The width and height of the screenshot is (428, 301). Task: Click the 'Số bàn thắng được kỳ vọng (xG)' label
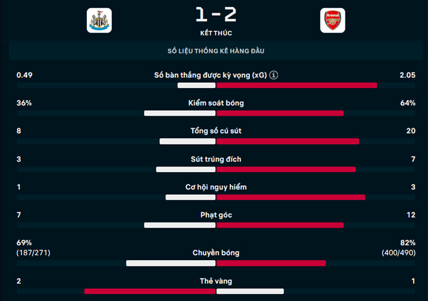pyautogui.click(x=210, y=75)
